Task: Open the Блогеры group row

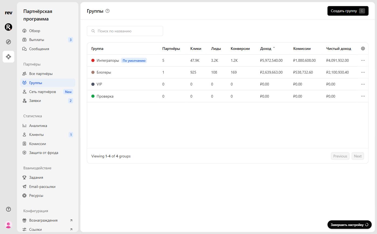Action: click(x=227, y=72)
